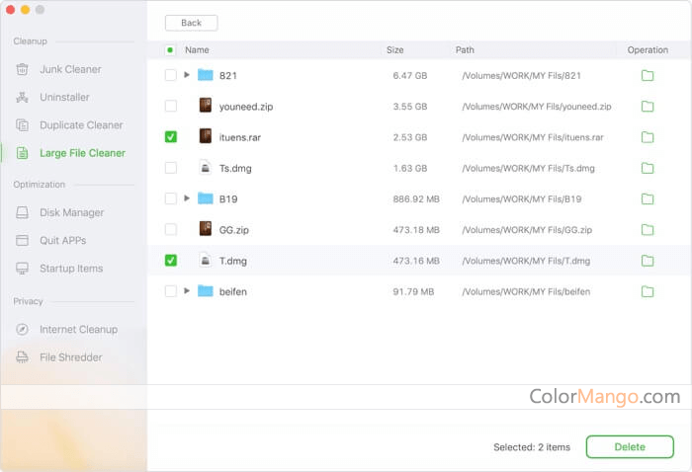Click the Junk Cleaner sidebar icon

click(x=22, y=69)
